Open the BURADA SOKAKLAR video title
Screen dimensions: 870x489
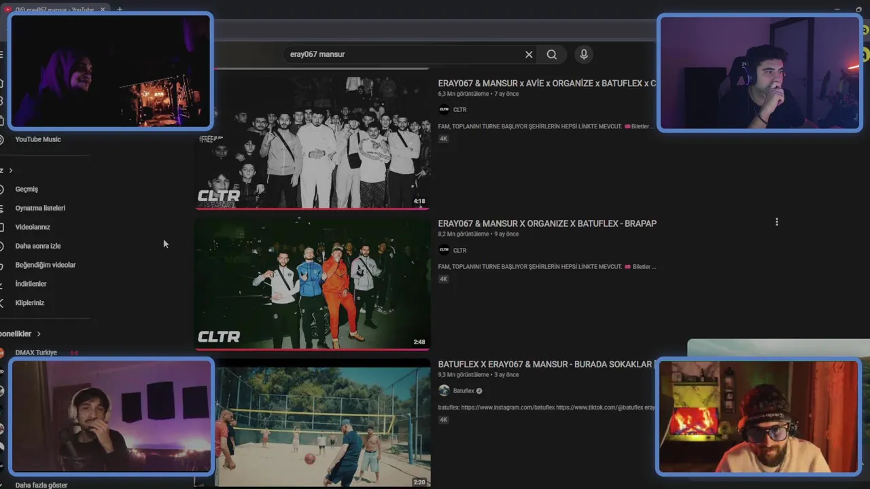click(545, 364)
